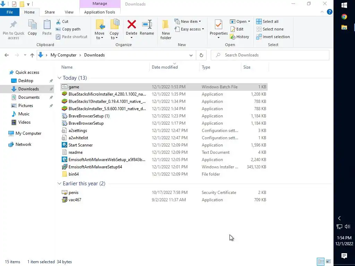The image size is (355, 266).
Task: Open the Windows Start button
Action: pyautogui.click(x=344, y=5)
